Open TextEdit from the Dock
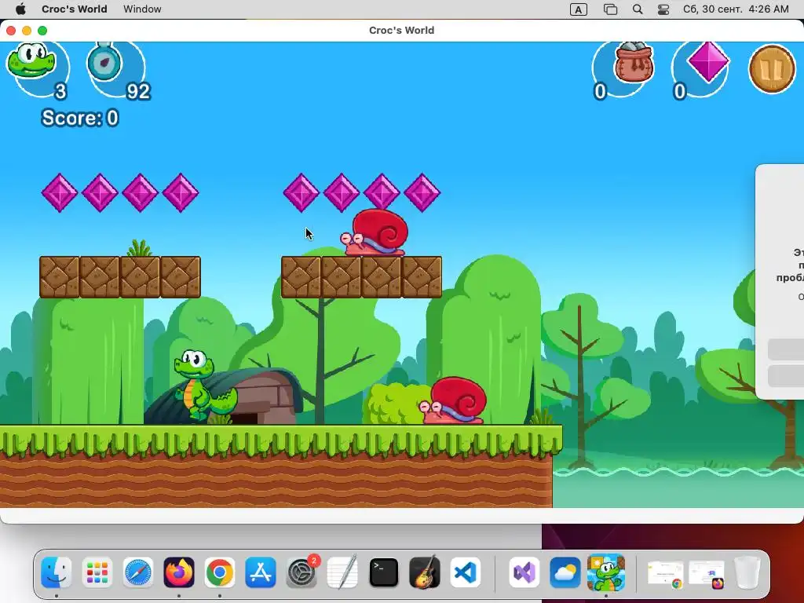The width and height of the screenshot is (804, 603). pos(342,572)
